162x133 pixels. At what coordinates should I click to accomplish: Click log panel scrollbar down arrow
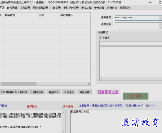click(63, 131)
